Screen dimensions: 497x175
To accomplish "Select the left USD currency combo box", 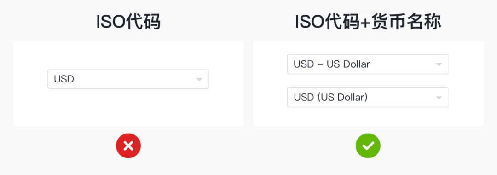I will (128, 79).
